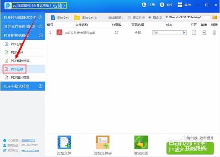Click the 全部 page selection cell
This screenshot has height=157, width=220.
point(138,33)
